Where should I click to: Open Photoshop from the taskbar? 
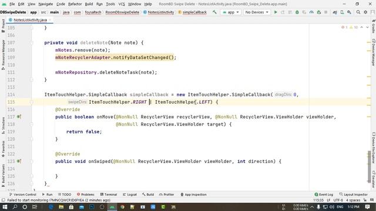click(92, 207)
